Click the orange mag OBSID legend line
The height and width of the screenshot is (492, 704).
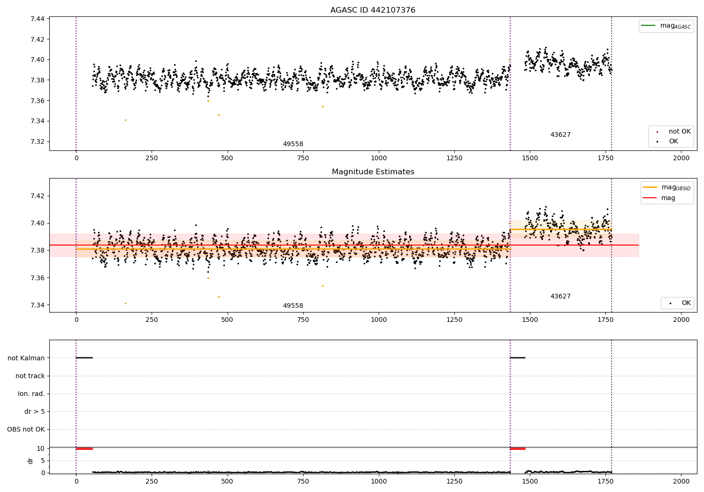click(650, 187)
